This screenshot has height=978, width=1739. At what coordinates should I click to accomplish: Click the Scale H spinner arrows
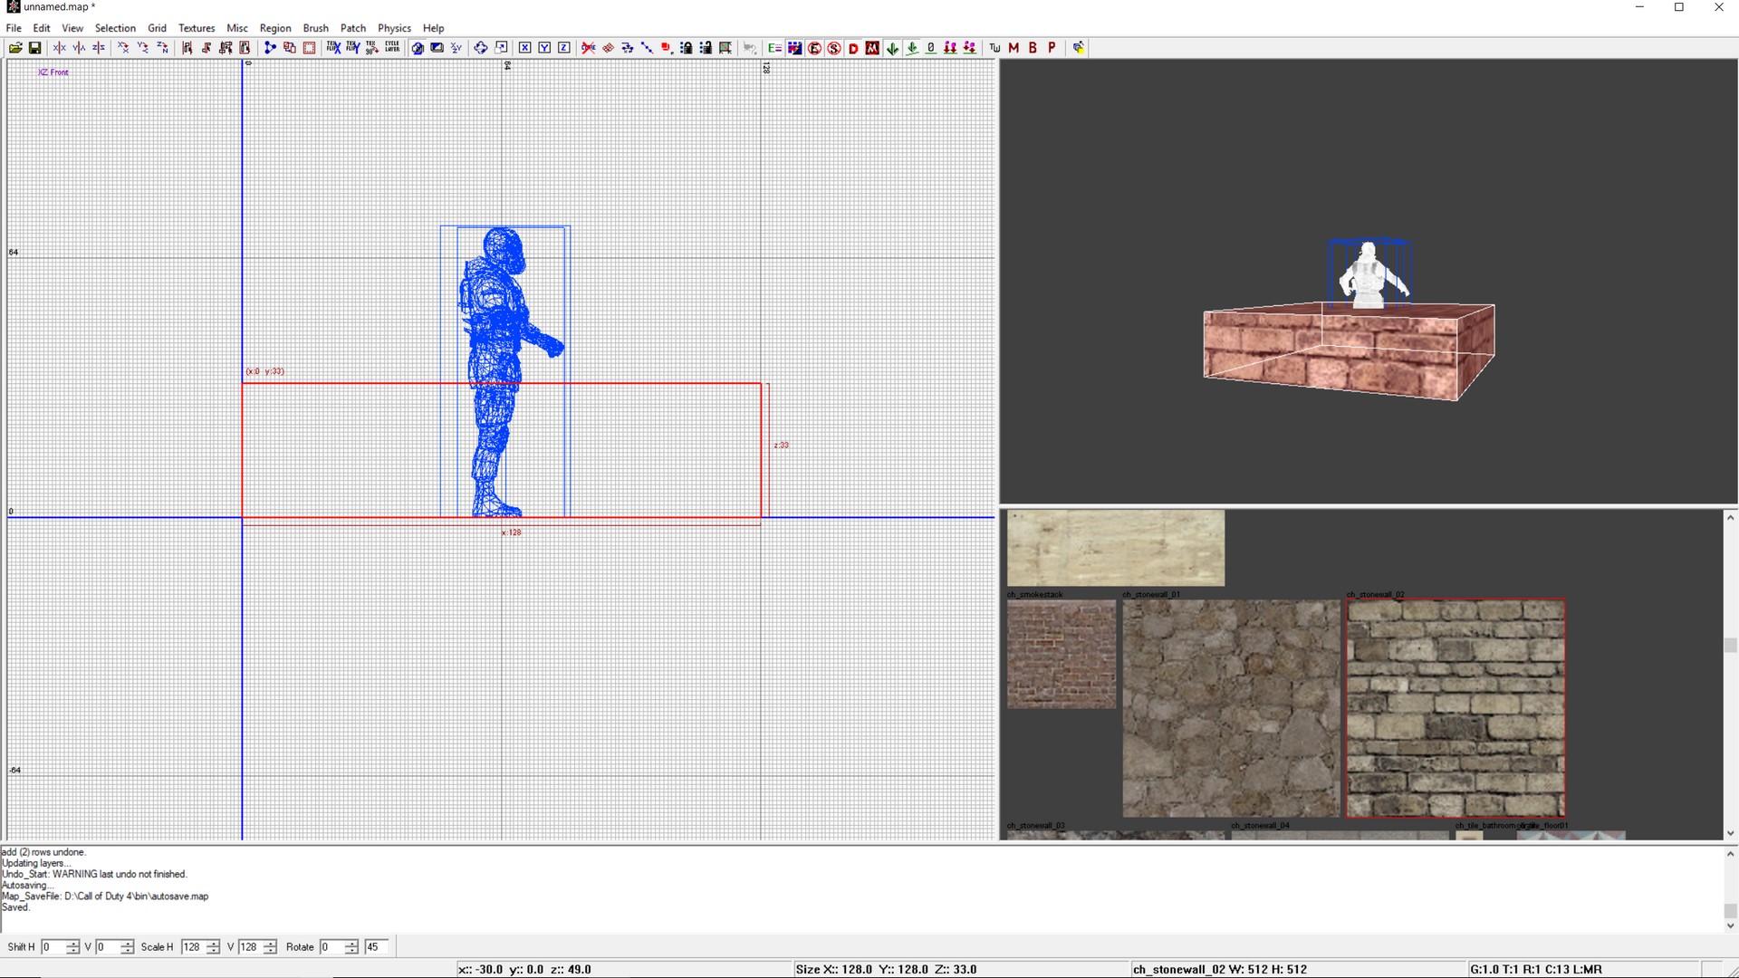(213, 947)
